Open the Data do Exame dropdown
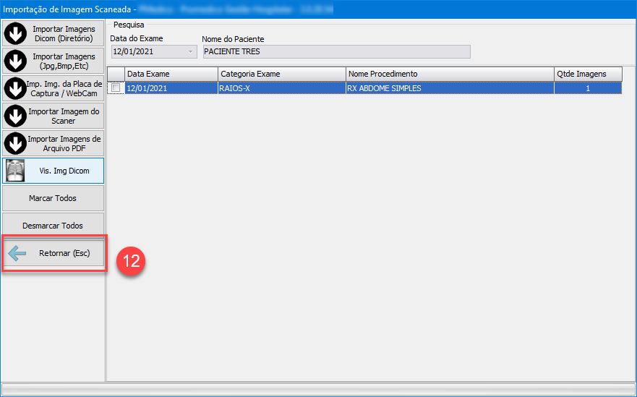The width and height of the screenshot is (637, 397). (191, 51)
